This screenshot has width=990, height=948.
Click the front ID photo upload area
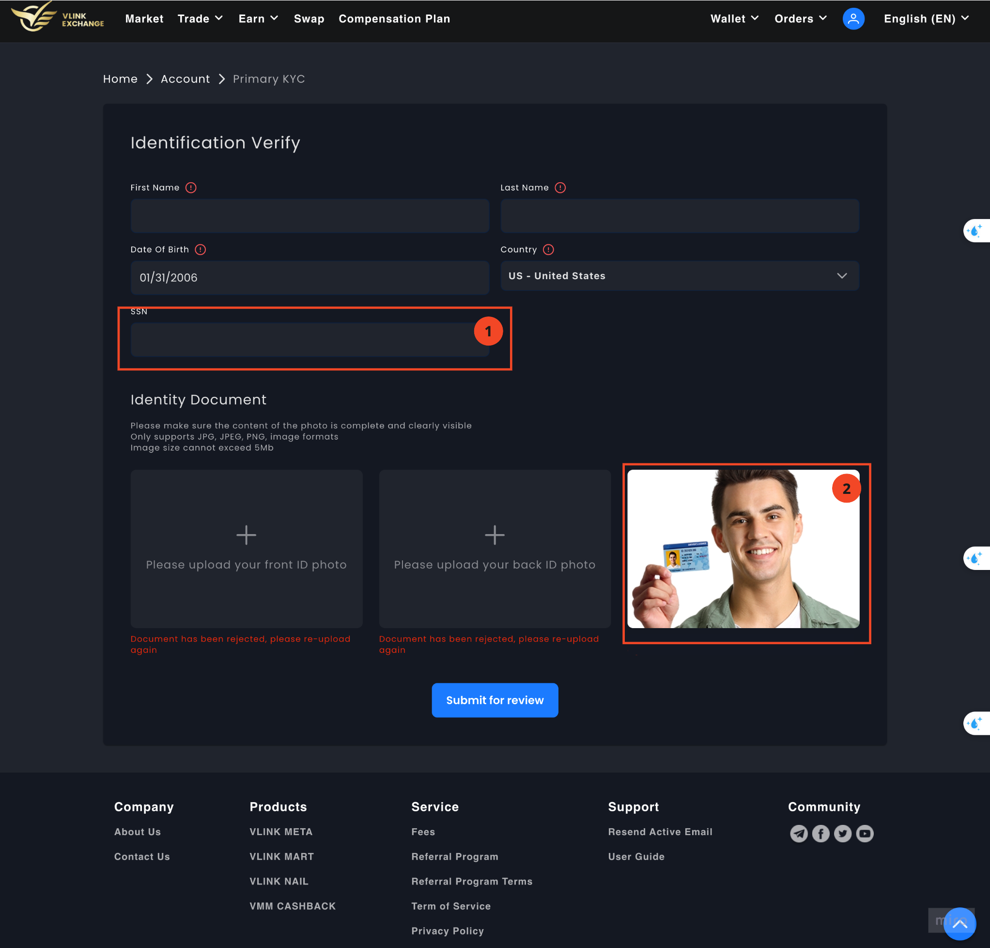pos(247,549)
